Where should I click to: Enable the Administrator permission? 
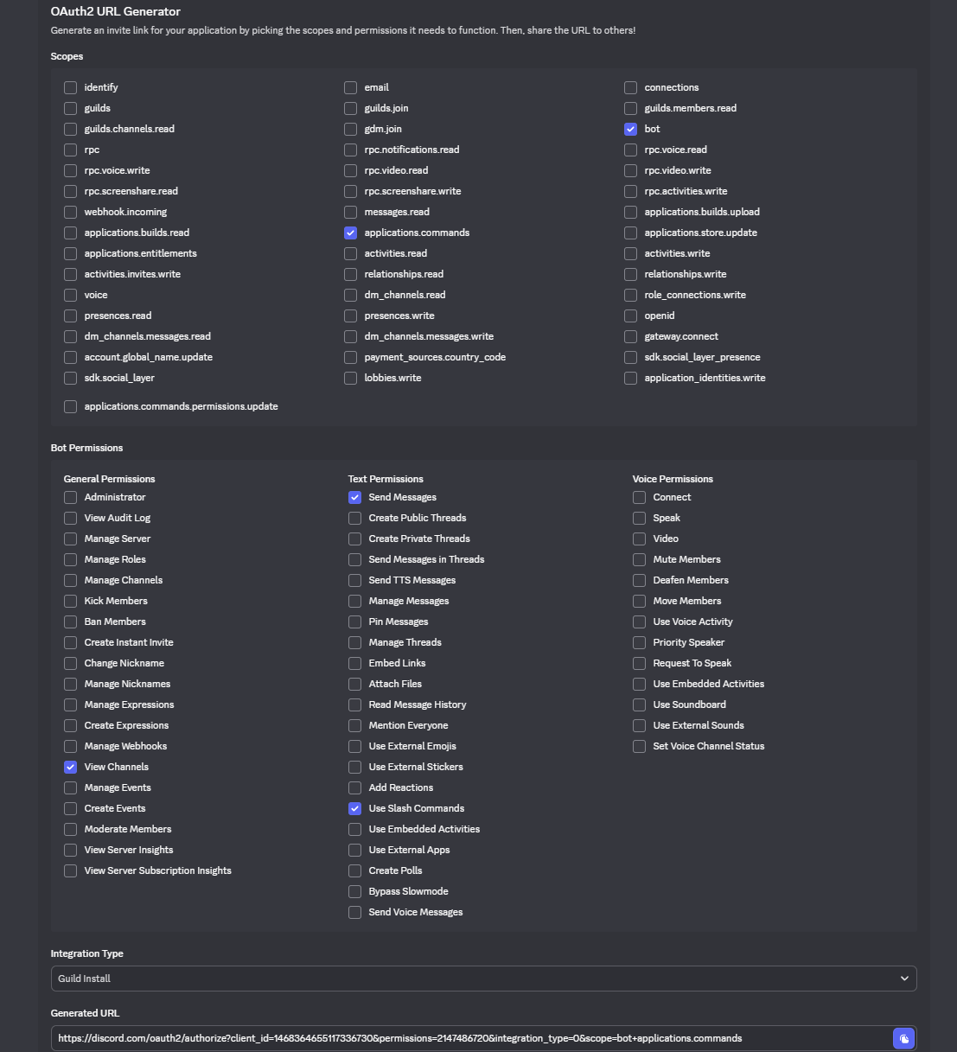tap(71, 497)
